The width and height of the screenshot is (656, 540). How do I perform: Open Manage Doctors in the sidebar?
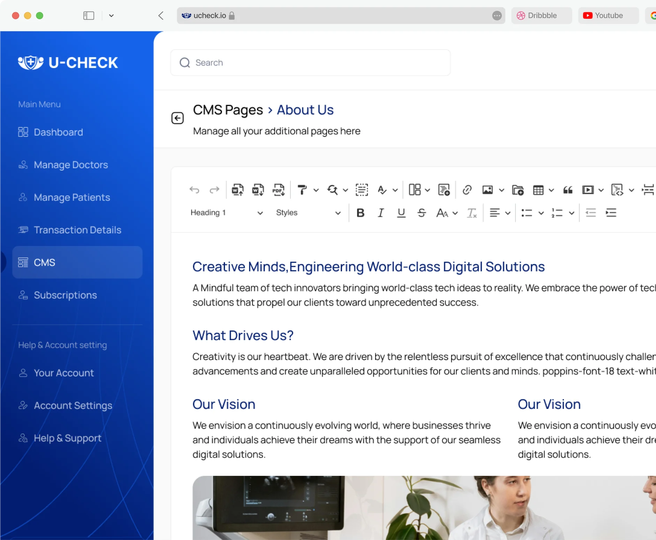[71, 165]
